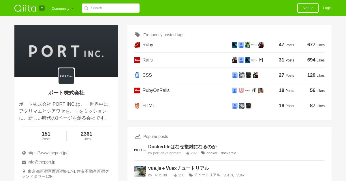The image size is (346, 181).
Task: Open the vue.js＋Vuexチュートリアル post
Action: coord(178,168)
